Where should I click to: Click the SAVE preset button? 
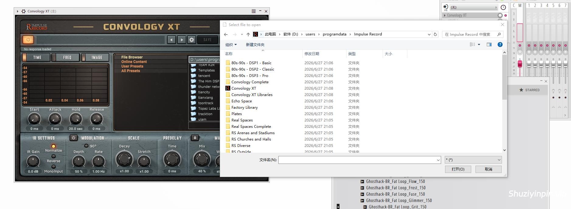(x=207, y=40)
